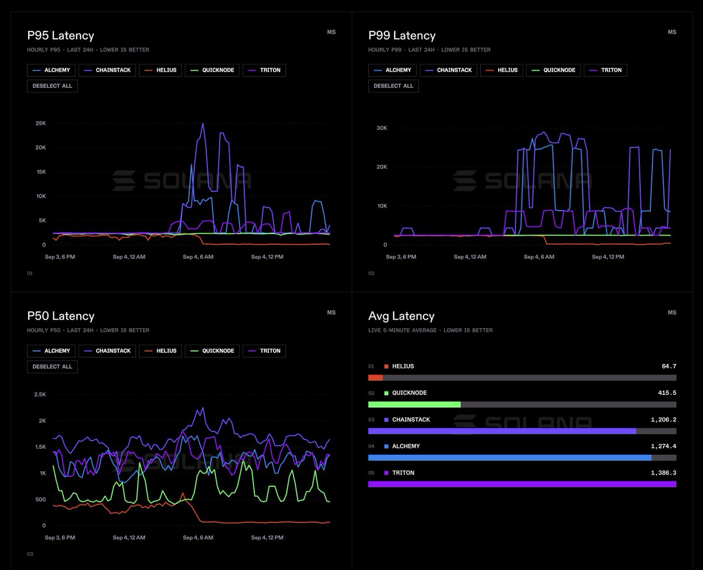Viewport: 703px width, 570px height.
Task: Click the 1,274.4 ALCHEMY latency value
Action: [x=664, y=447]
